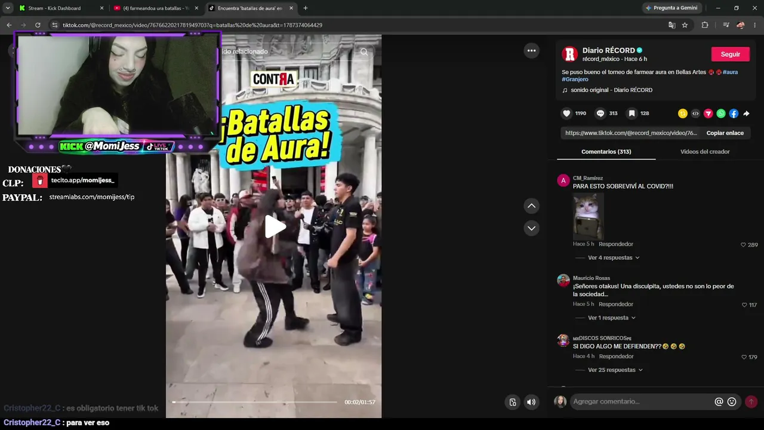This screenshot has width=764, height=430.
Task: Switch to Videos del creador tab
Action: (705, 152)
